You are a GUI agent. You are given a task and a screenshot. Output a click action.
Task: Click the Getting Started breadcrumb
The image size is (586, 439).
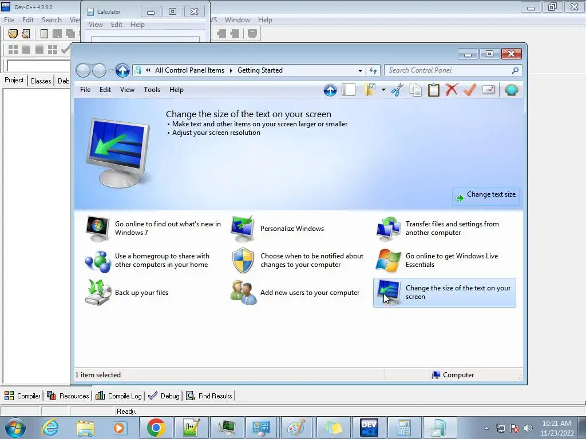coord(260,70)
